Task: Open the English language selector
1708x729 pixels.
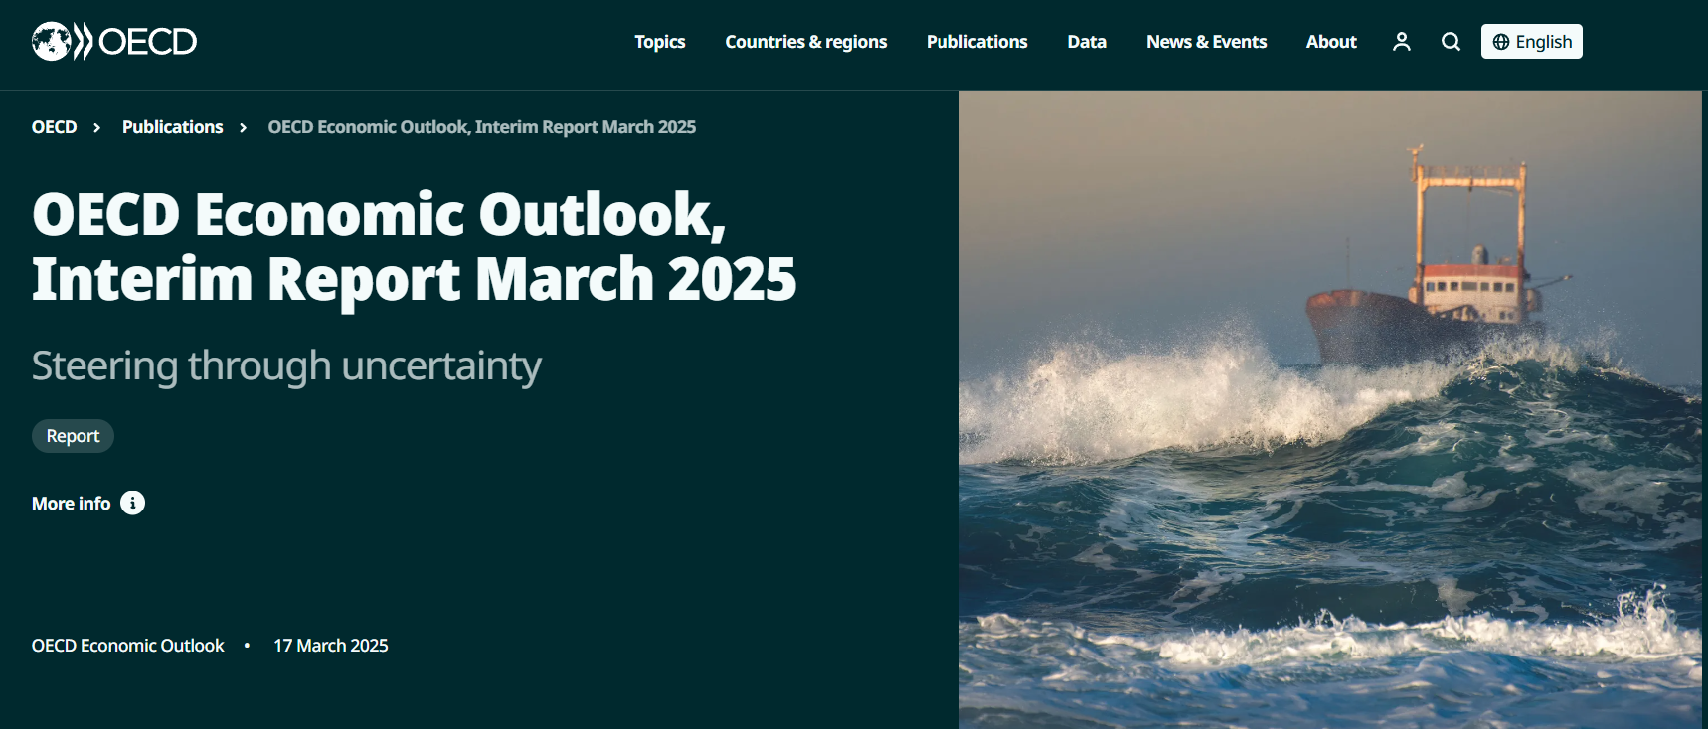Action: 1532,42
